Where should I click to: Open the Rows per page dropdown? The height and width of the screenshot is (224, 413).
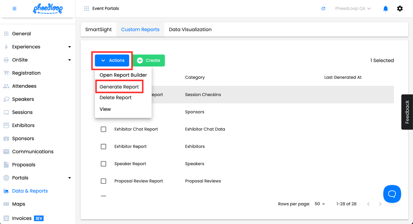pyautogui.click(x=320, y=204)
